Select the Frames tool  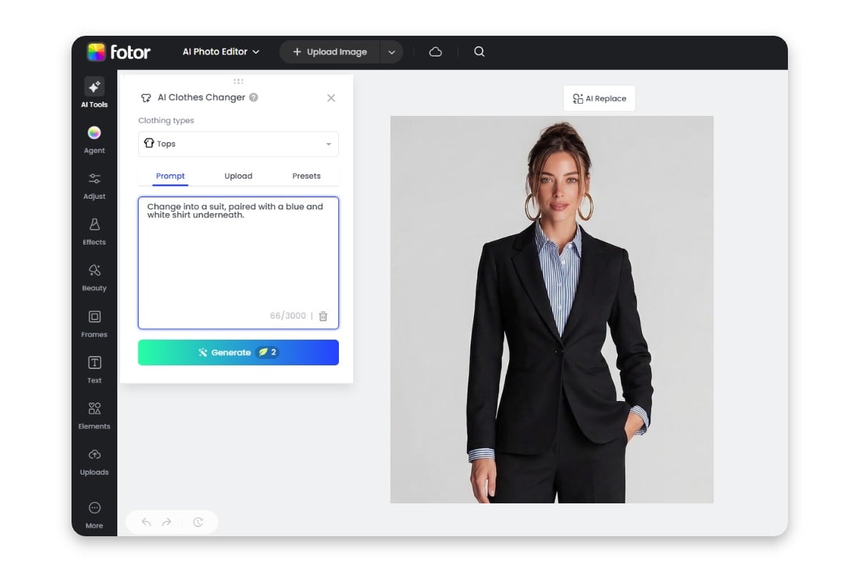point(94,323)
